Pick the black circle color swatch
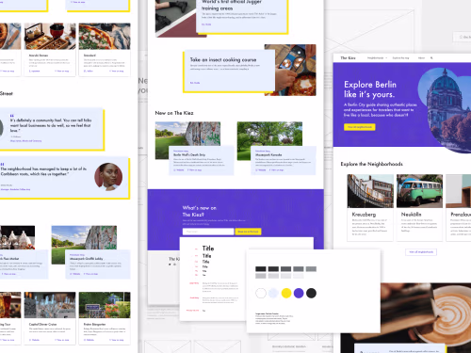Image resolution: width=471 pixels, height=353 pixels. (x=311, y=293)
